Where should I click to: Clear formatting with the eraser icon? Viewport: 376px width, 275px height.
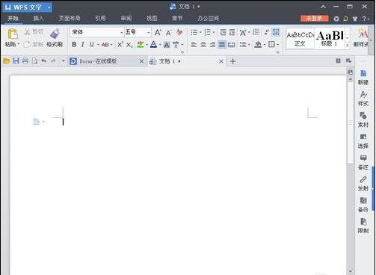coord(179,32)
